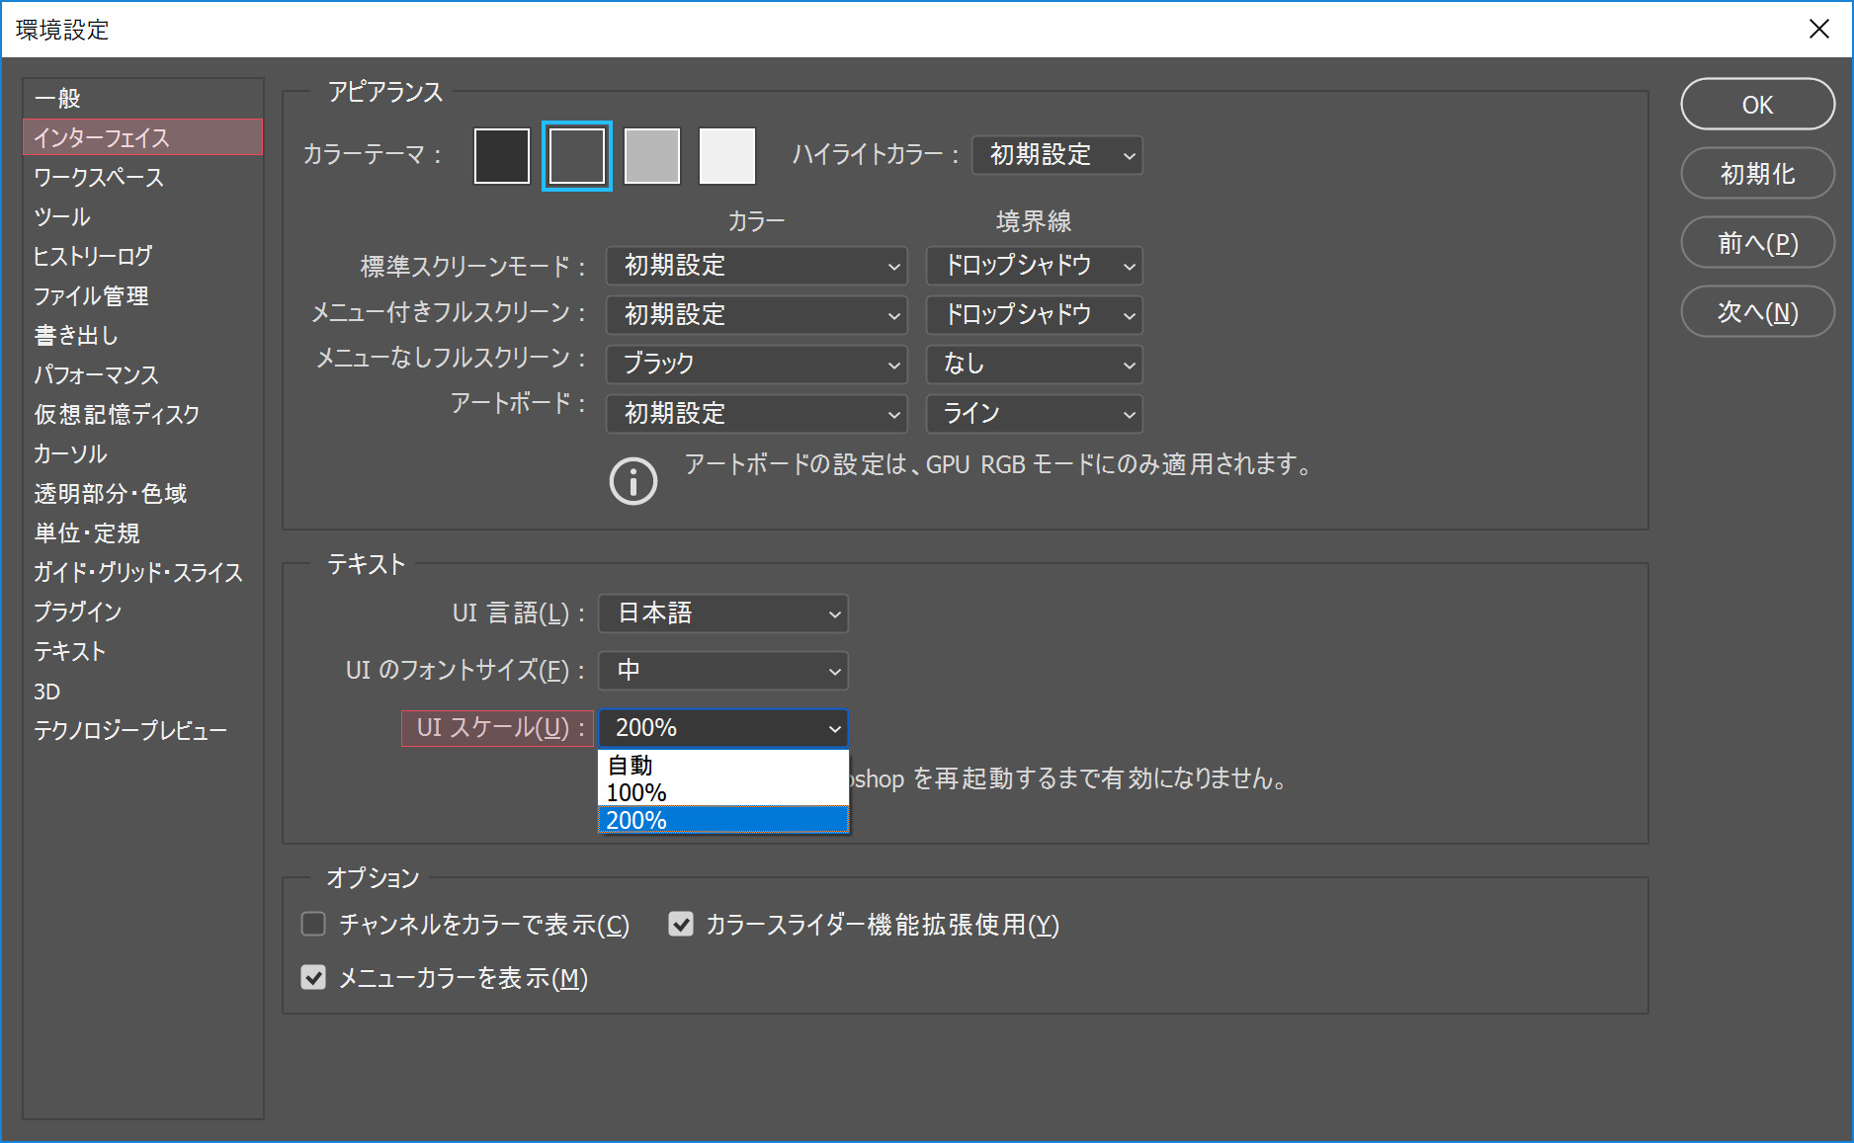Toggle メニューカラーを表示 checkbox
1854x1143 pixels.
tap(313, 978)
